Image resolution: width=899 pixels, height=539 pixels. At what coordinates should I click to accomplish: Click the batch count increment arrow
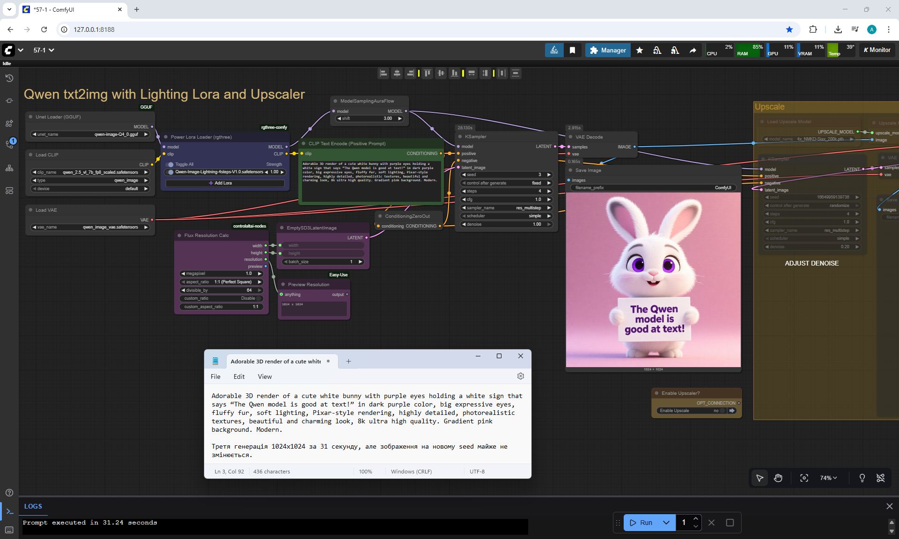pyautogui.click(x=696, y=519)
